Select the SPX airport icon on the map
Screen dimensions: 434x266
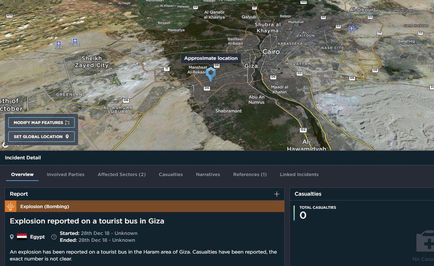coord(58,43)
